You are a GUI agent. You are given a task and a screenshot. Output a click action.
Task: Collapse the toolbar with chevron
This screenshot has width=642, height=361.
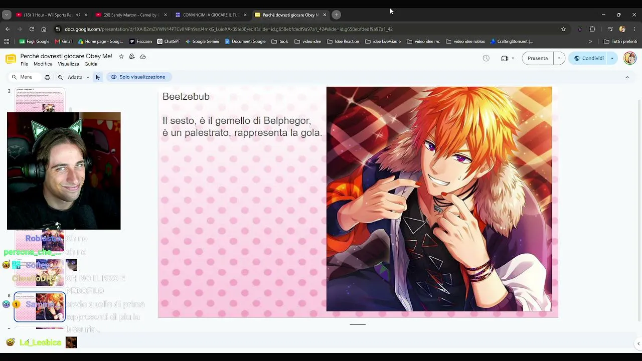tap(627, 77)
